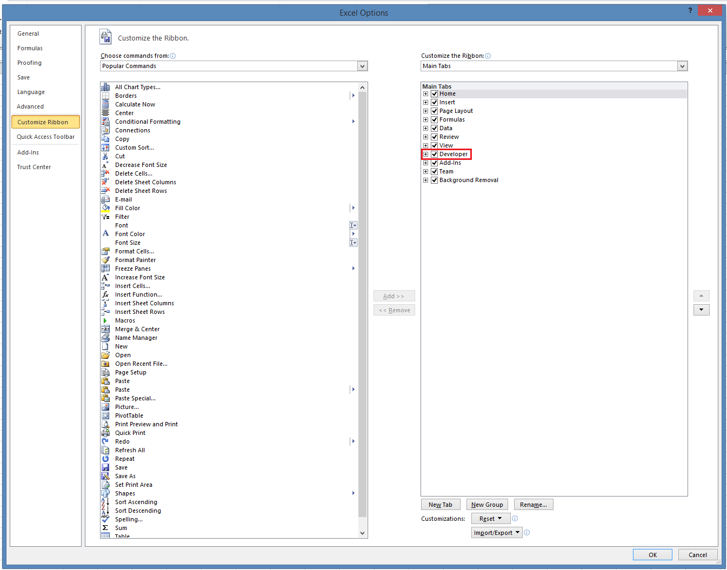The image size is (727, 570).
Task: Expand the Developer tab tree node
Action: [x=425, y=154]
